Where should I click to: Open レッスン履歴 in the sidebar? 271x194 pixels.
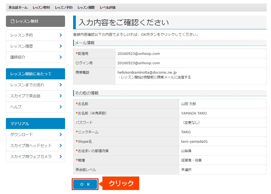pyautogui.click(x=35, y=46)
